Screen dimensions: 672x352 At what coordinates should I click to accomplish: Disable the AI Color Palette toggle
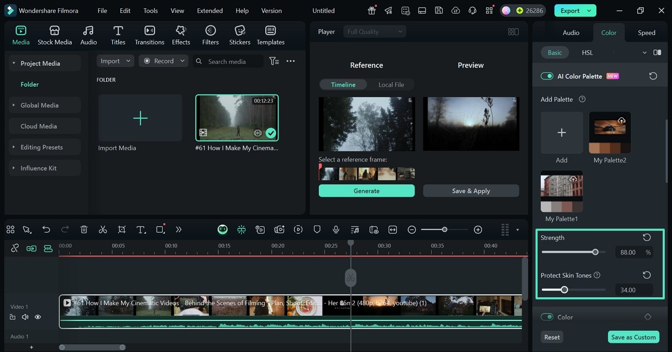[x=546, y=76]
